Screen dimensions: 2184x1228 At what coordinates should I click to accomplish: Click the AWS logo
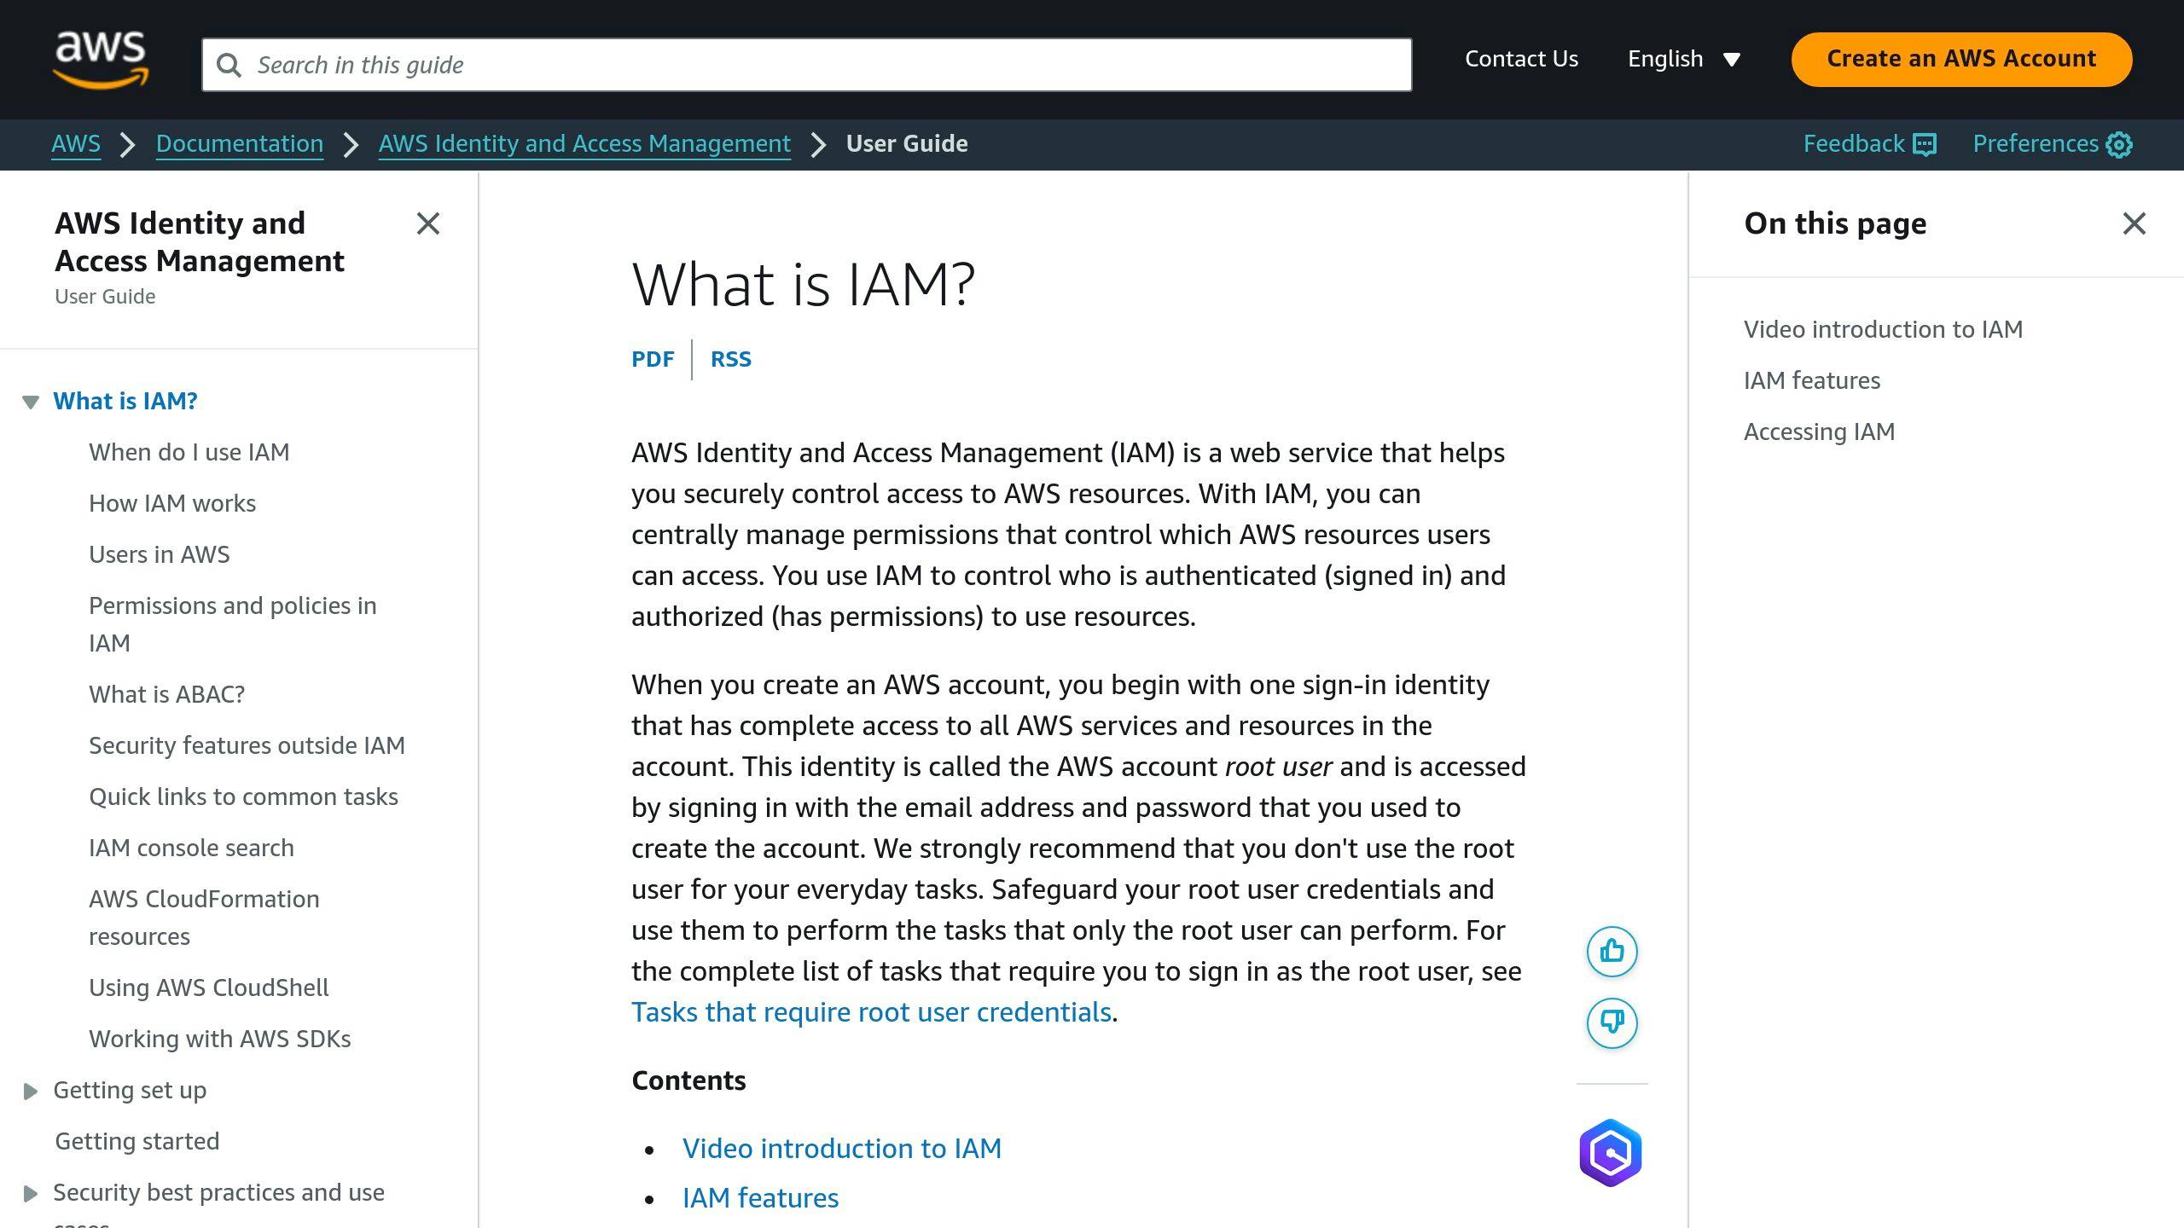point(101,60)
